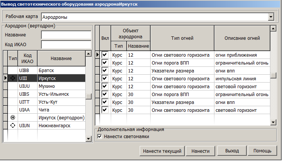Click the Помощь button
Viewport: 282px width, 161px height.
coord(262,151)
